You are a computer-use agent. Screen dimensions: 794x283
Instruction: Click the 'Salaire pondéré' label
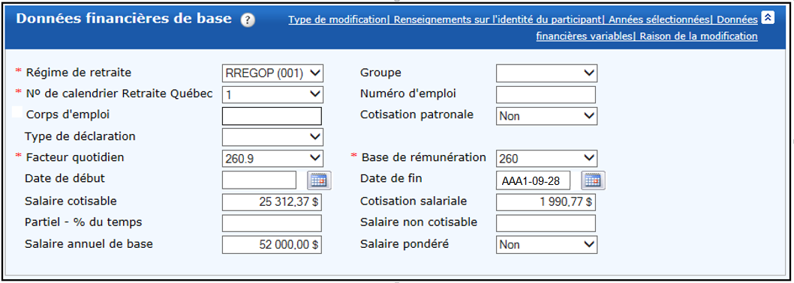click(x=405, y=244)
